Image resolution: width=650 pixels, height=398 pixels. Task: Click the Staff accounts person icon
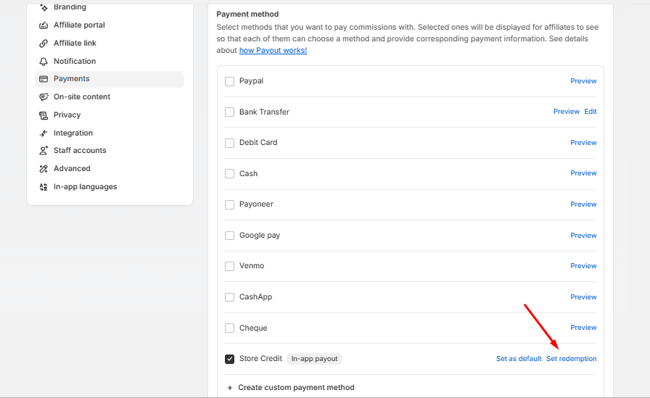click(44, 151)
